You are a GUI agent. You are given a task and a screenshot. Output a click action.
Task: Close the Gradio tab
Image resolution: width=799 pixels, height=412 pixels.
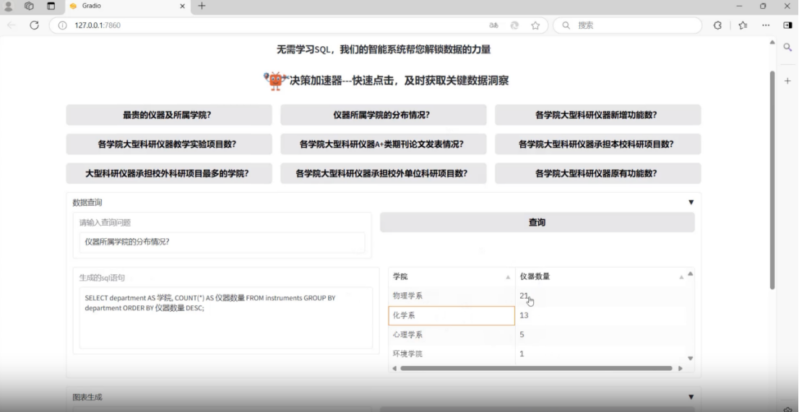(183, 6)
